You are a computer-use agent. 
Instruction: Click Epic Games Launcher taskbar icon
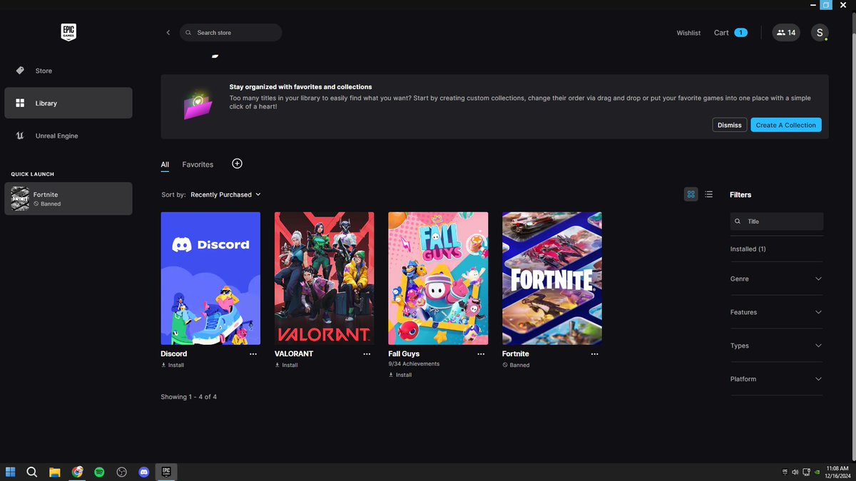[x=166, y=472]
